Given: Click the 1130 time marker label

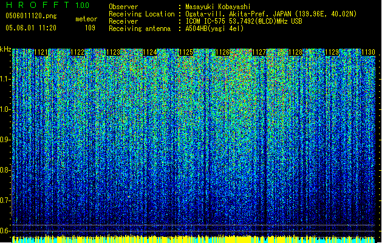Looking at the screenshot, I should coord(369,52).
